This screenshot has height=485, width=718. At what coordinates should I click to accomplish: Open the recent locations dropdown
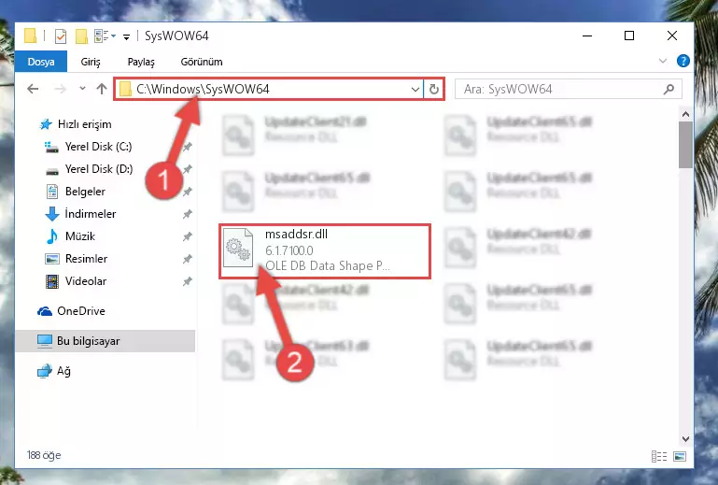[x=82, y=88]
